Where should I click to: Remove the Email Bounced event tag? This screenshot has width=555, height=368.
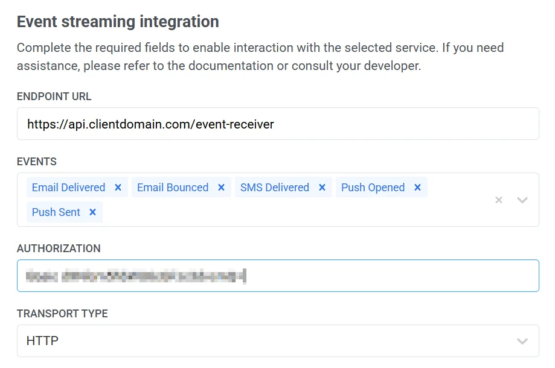pyautogui.click(x=221, y=188)
